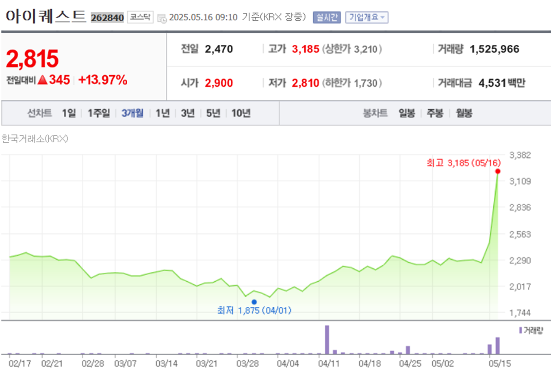The image size is (551, 389).
Task: Open the 기업개요 dropdown
Action: tap(367, 17)
